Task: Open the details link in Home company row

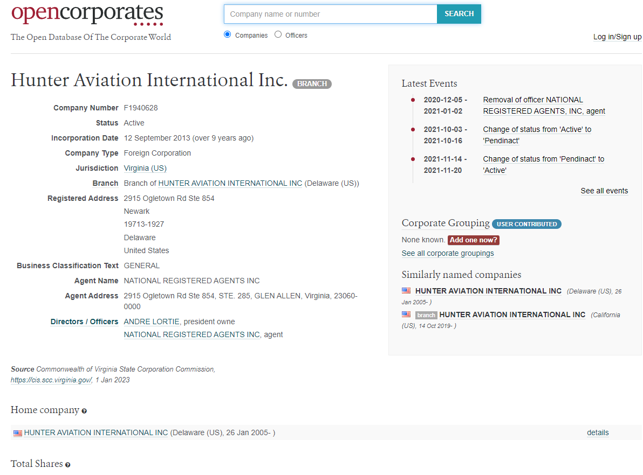Action: 598,433
